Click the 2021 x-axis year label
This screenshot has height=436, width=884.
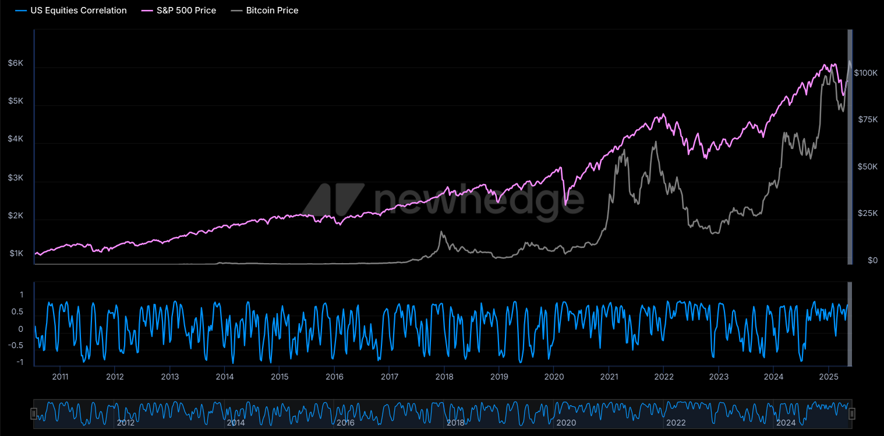click(x=609, y=377)
